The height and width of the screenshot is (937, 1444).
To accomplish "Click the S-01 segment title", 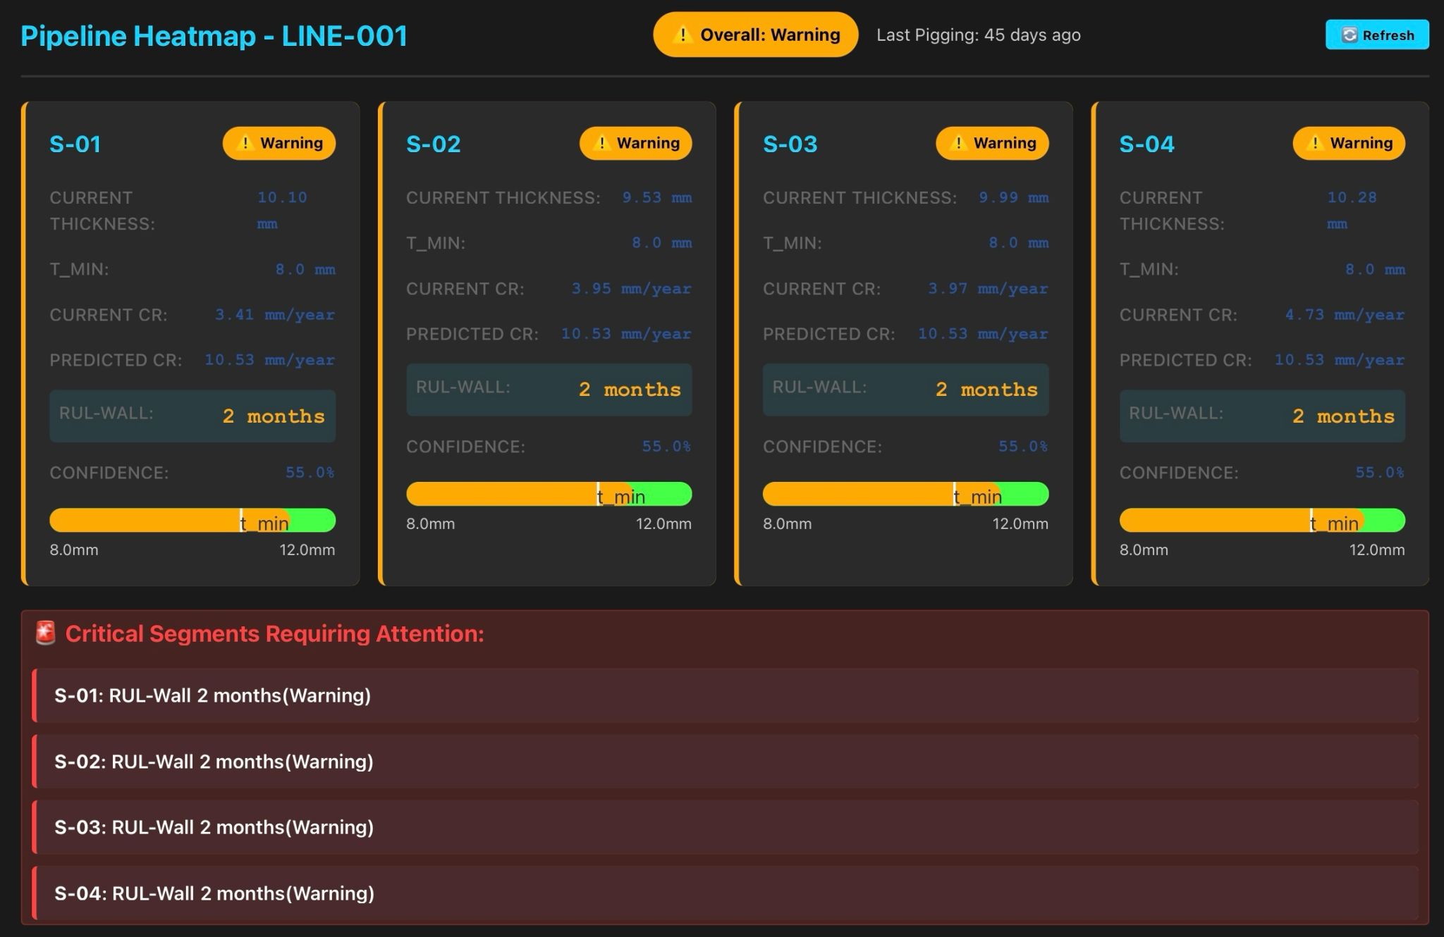I will 75,144.
